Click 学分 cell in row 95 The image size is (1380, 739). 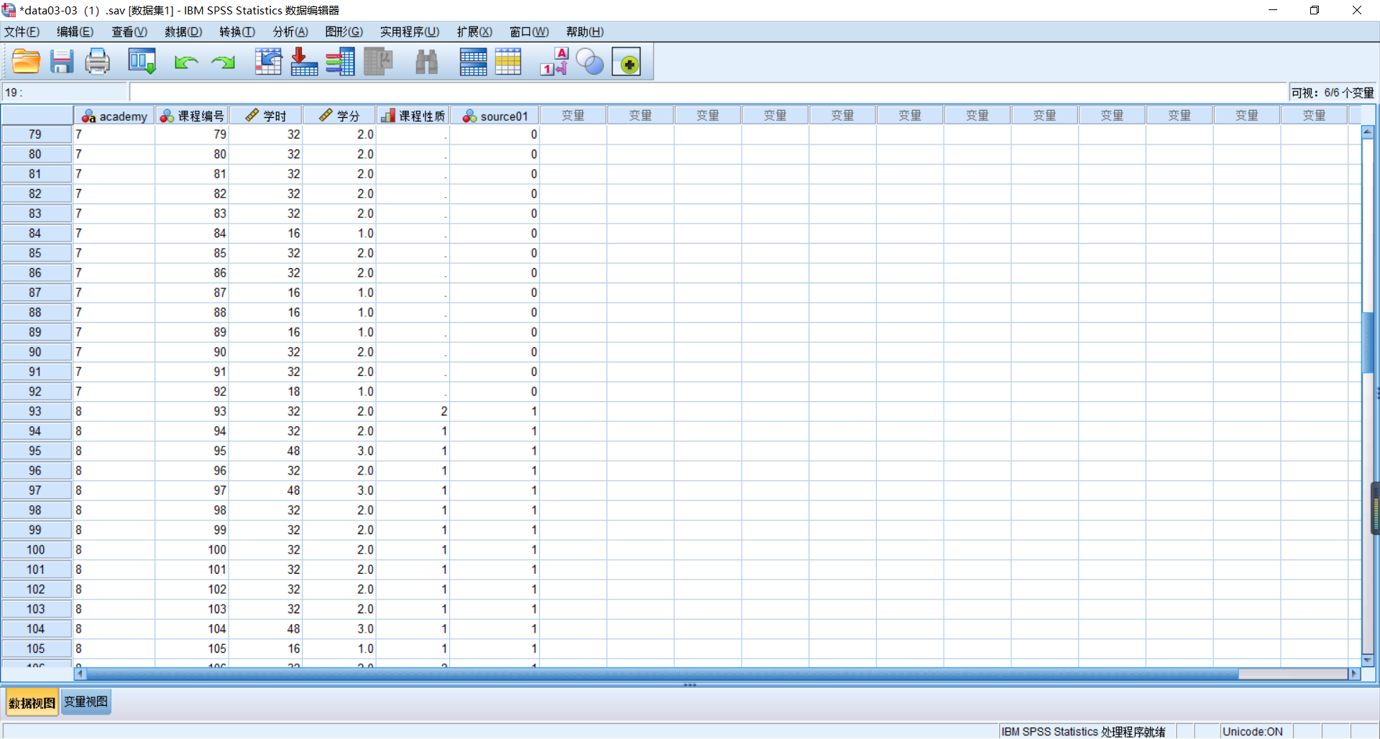[x=339, y=451]
